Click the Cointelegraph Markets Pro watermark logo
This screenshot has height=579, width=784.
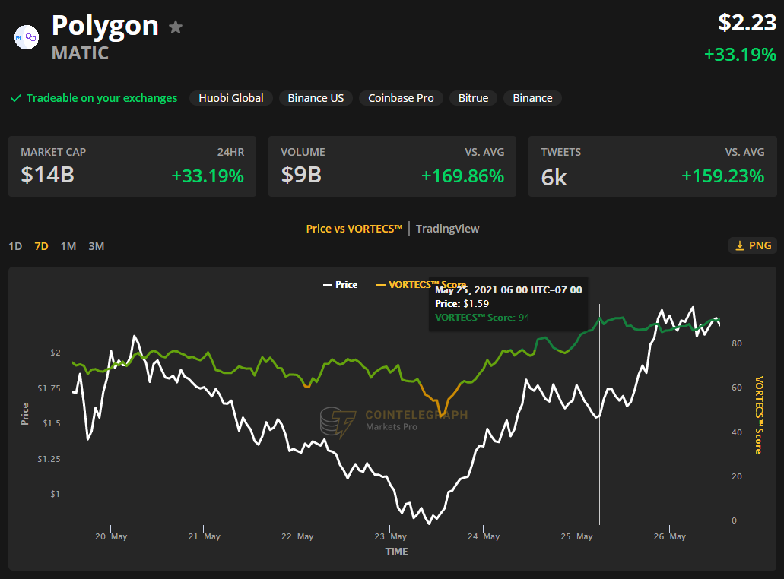coord(338,422)
